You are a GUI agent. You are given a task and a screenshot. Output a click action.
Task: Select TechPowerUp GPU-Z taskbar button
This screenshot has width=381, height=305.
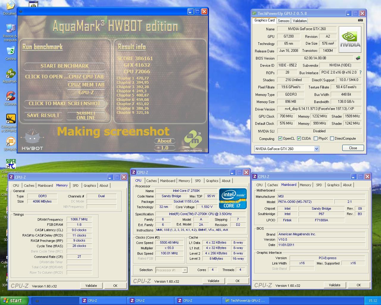(x=246, y=301)
